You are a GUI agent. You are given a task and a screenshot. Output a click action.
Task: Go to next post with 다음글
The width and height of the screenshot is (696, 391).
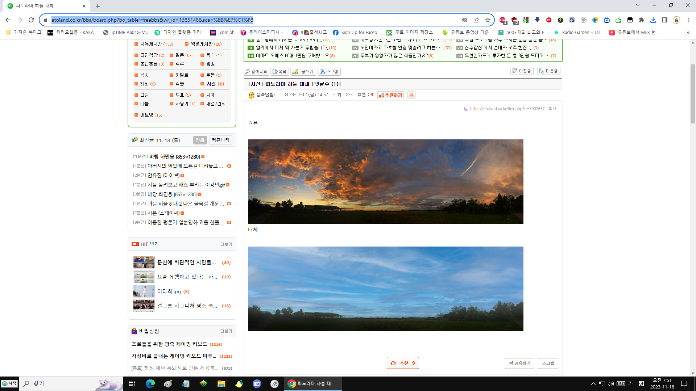point(549,71)
